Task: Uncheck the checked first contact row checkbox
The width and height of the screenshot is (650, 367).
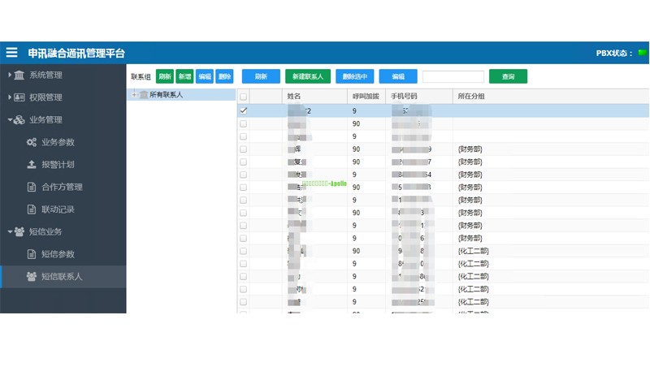Action: tap(243, 110)
